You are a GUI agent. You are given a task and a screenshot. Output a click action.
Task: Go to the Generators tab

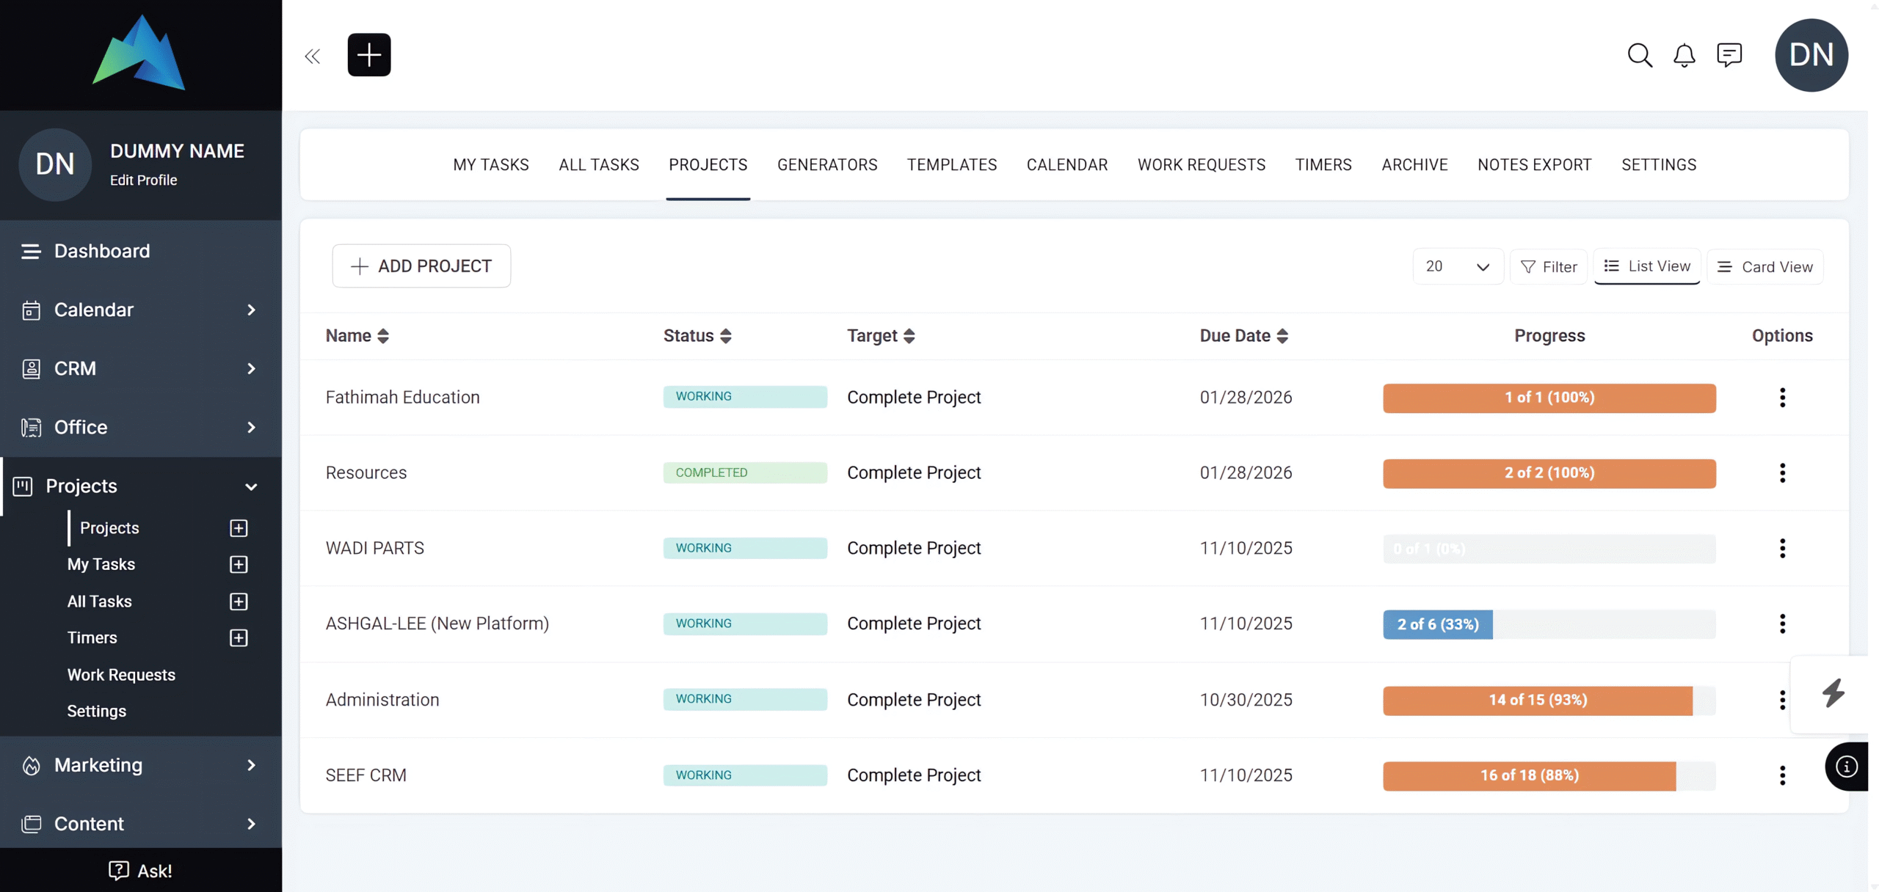point(827,165)
